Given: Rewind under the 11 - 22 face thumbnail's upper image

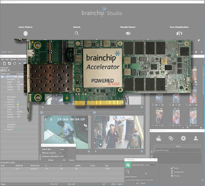Looking at the screenshot, I should point(156,105).
